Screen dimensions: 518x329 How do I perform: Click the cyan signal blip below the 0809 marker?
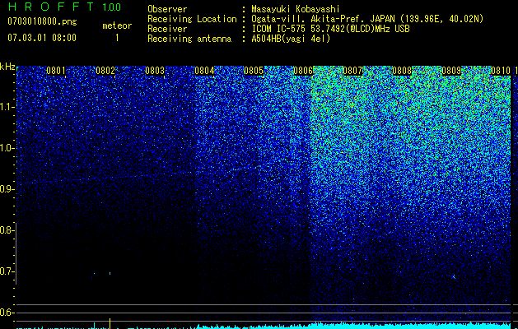pyautogui.click(x=454, y=276)
